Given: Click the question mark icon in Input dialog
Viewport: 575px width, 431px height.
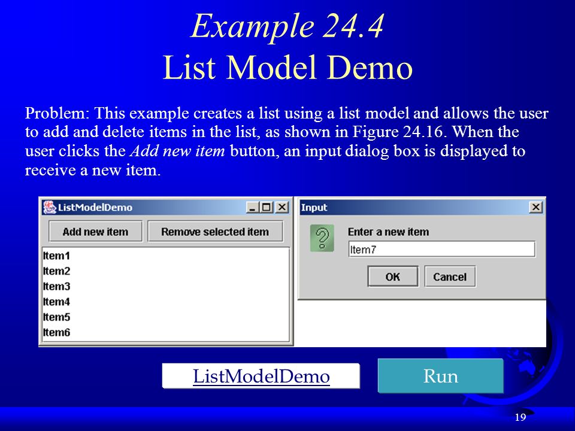Looking at the screenshot, I should (x=322, y=238).
